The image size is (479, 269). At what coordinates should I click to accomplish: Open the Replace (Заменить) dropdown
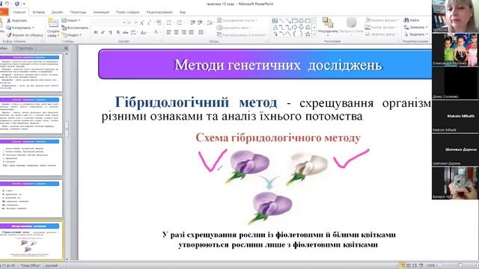pos(416,28)
